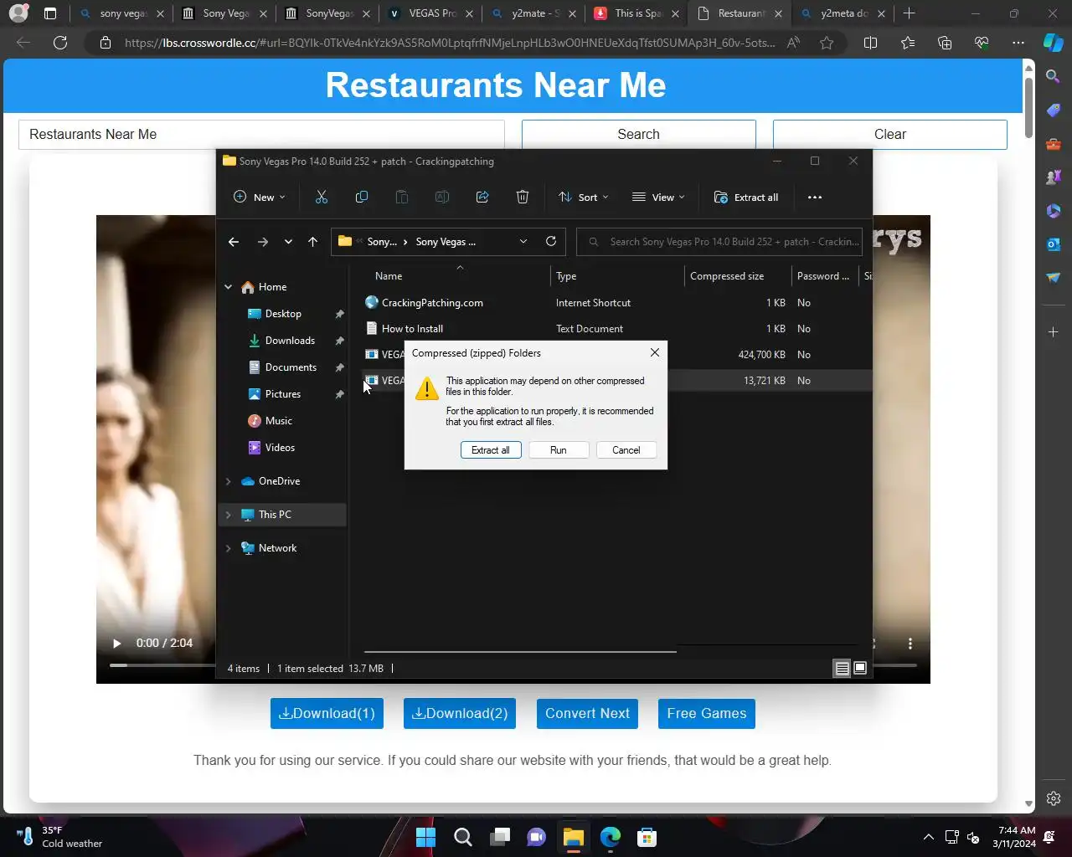Viewport: 1072px width, 857px height.
Task: Click Extract all in Explorer toolbar
Action: coord(746,198)
